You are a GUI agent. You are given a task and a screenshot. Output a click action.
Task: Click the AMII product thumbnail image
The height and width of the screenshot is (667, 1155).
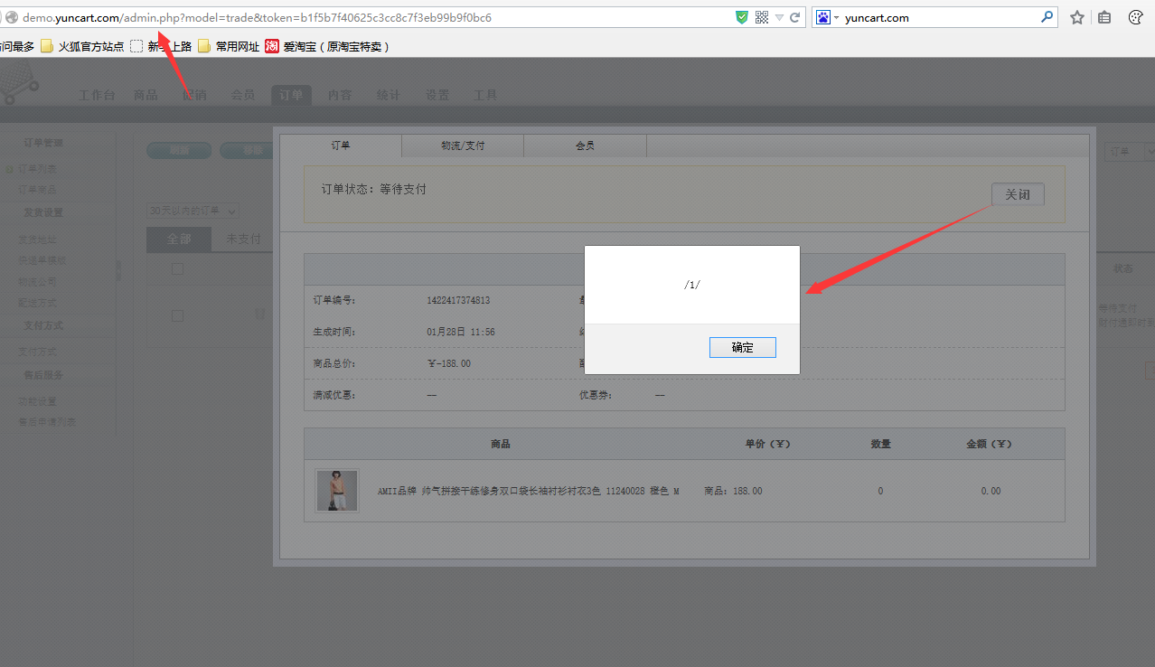337,491
